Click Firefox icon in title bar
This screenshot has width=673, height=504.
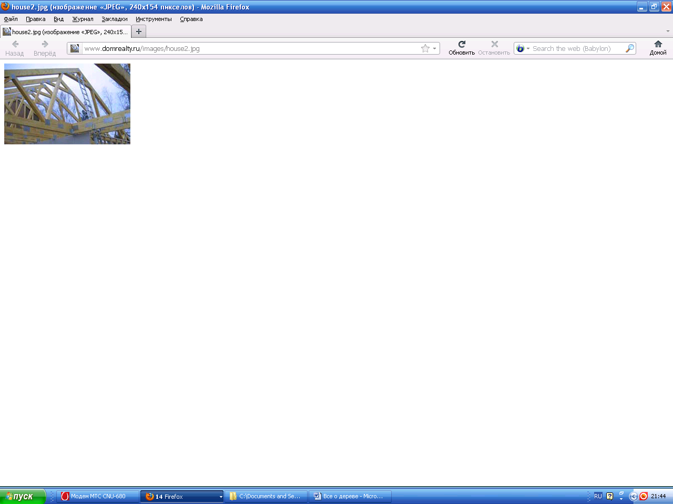[5, 6]
